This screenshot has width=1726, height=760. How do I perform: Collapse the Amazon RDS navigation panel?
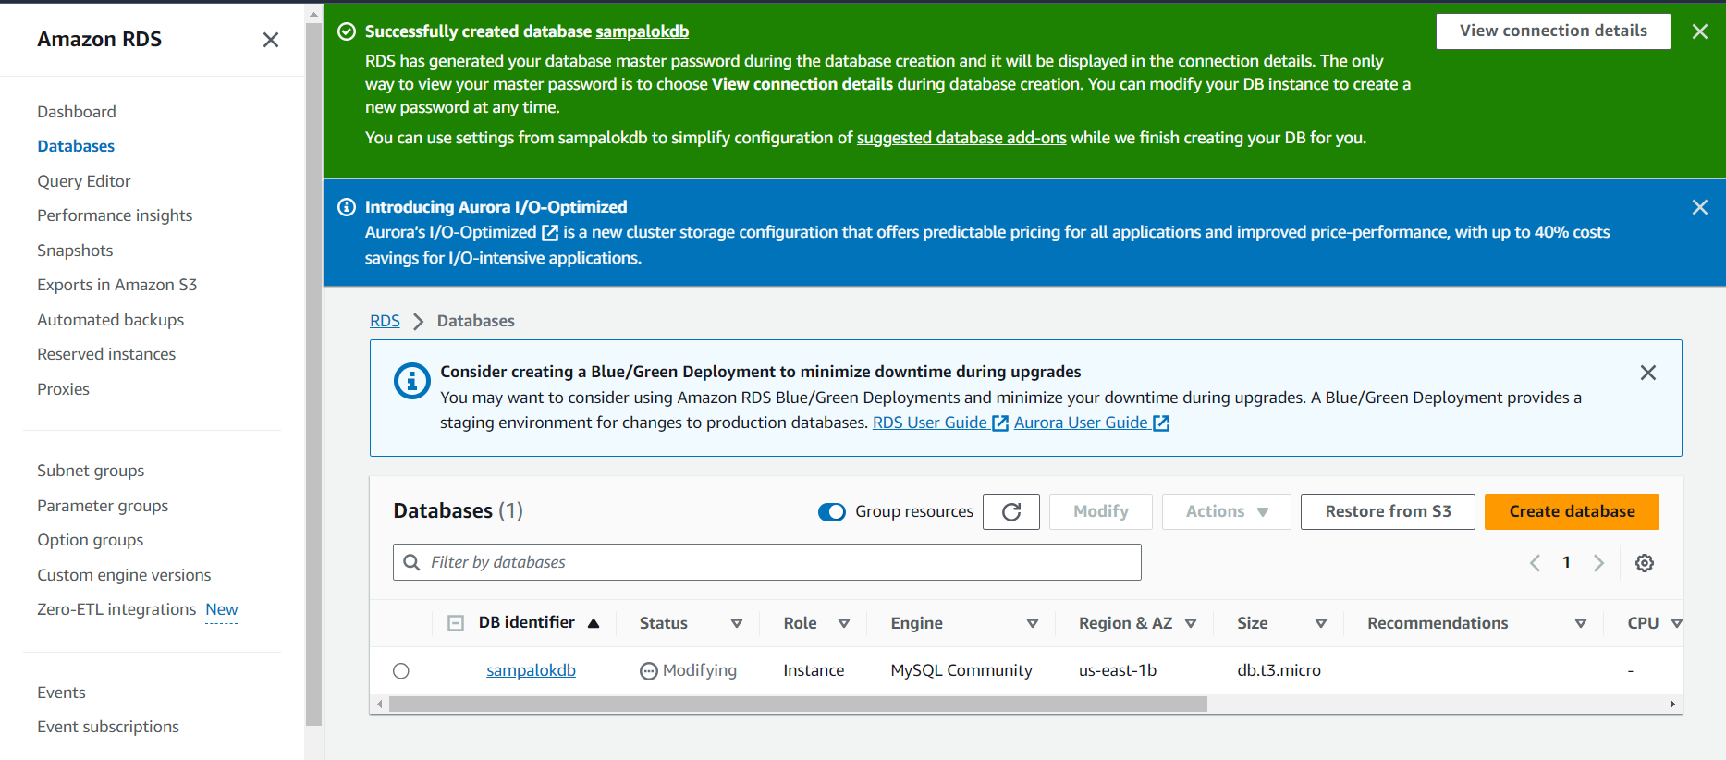(270, 40)
